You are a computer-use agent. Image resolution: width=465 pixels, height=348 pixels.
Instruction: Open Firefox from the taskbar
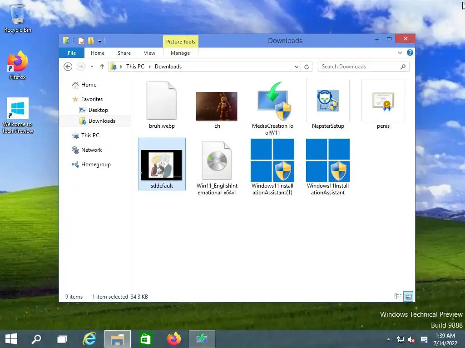tap(174, 339)
